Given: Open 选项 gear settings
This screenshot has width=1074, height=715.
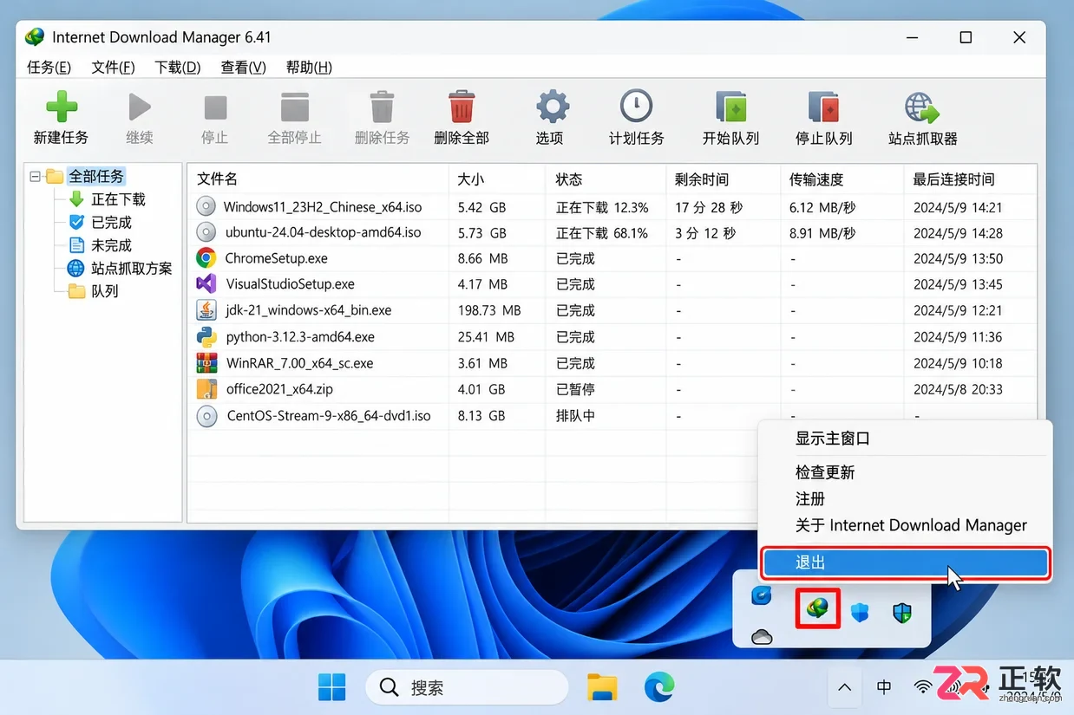Looking at the screenshot, I should pos(552,107).
